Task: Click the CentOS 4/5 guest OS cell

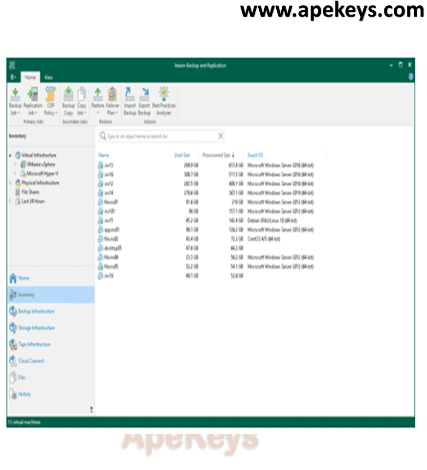Action: (x=264, y=239)
